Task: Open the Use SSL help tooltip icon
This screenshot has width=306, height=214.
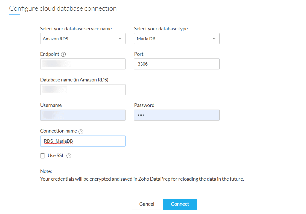Action: [x=69, y=156]
